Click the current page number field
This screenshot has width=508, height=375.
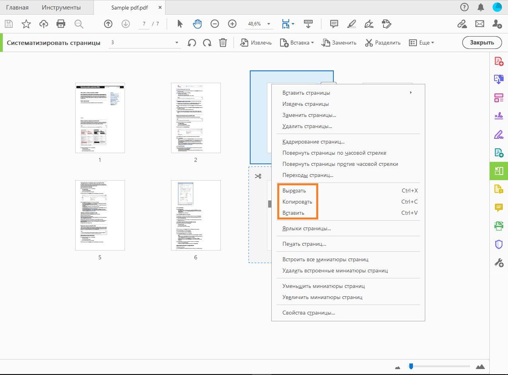[144, 24]
